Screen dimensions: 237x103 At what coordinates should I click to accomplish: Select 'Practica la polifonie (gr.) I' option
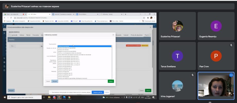[85, 68]
